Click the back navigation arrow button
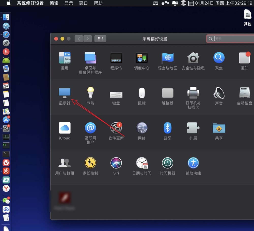The image size is (254, 231). coord(79,39)
